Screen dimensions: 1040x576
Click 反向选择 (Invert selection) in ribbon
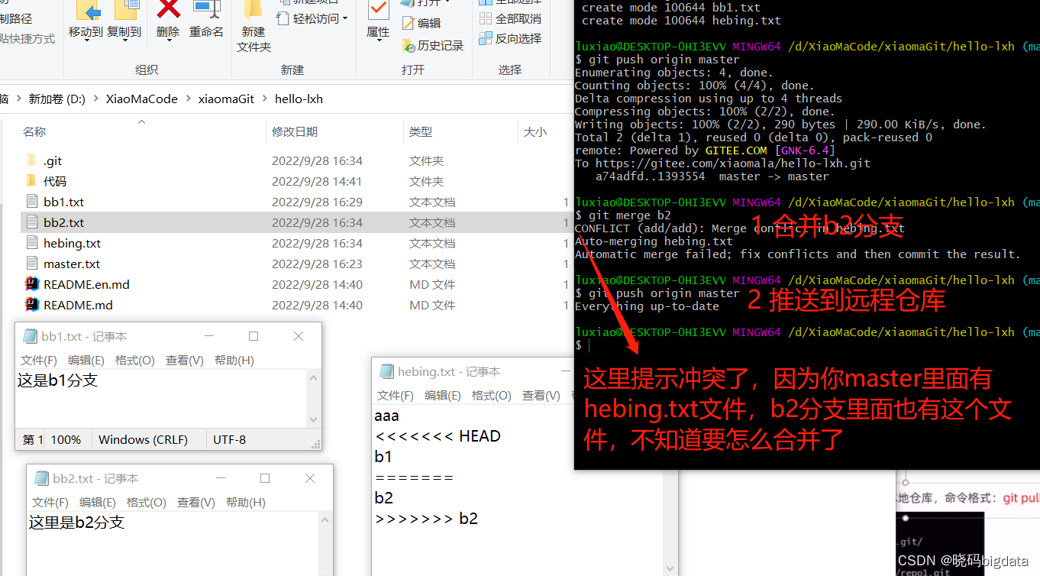click(510, 38)
